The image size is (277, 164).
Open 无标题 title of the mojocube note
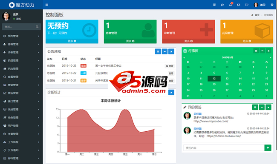[197, 114]
